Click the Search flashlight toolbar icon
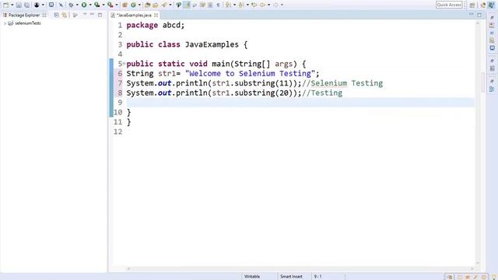 coord(164,5)
